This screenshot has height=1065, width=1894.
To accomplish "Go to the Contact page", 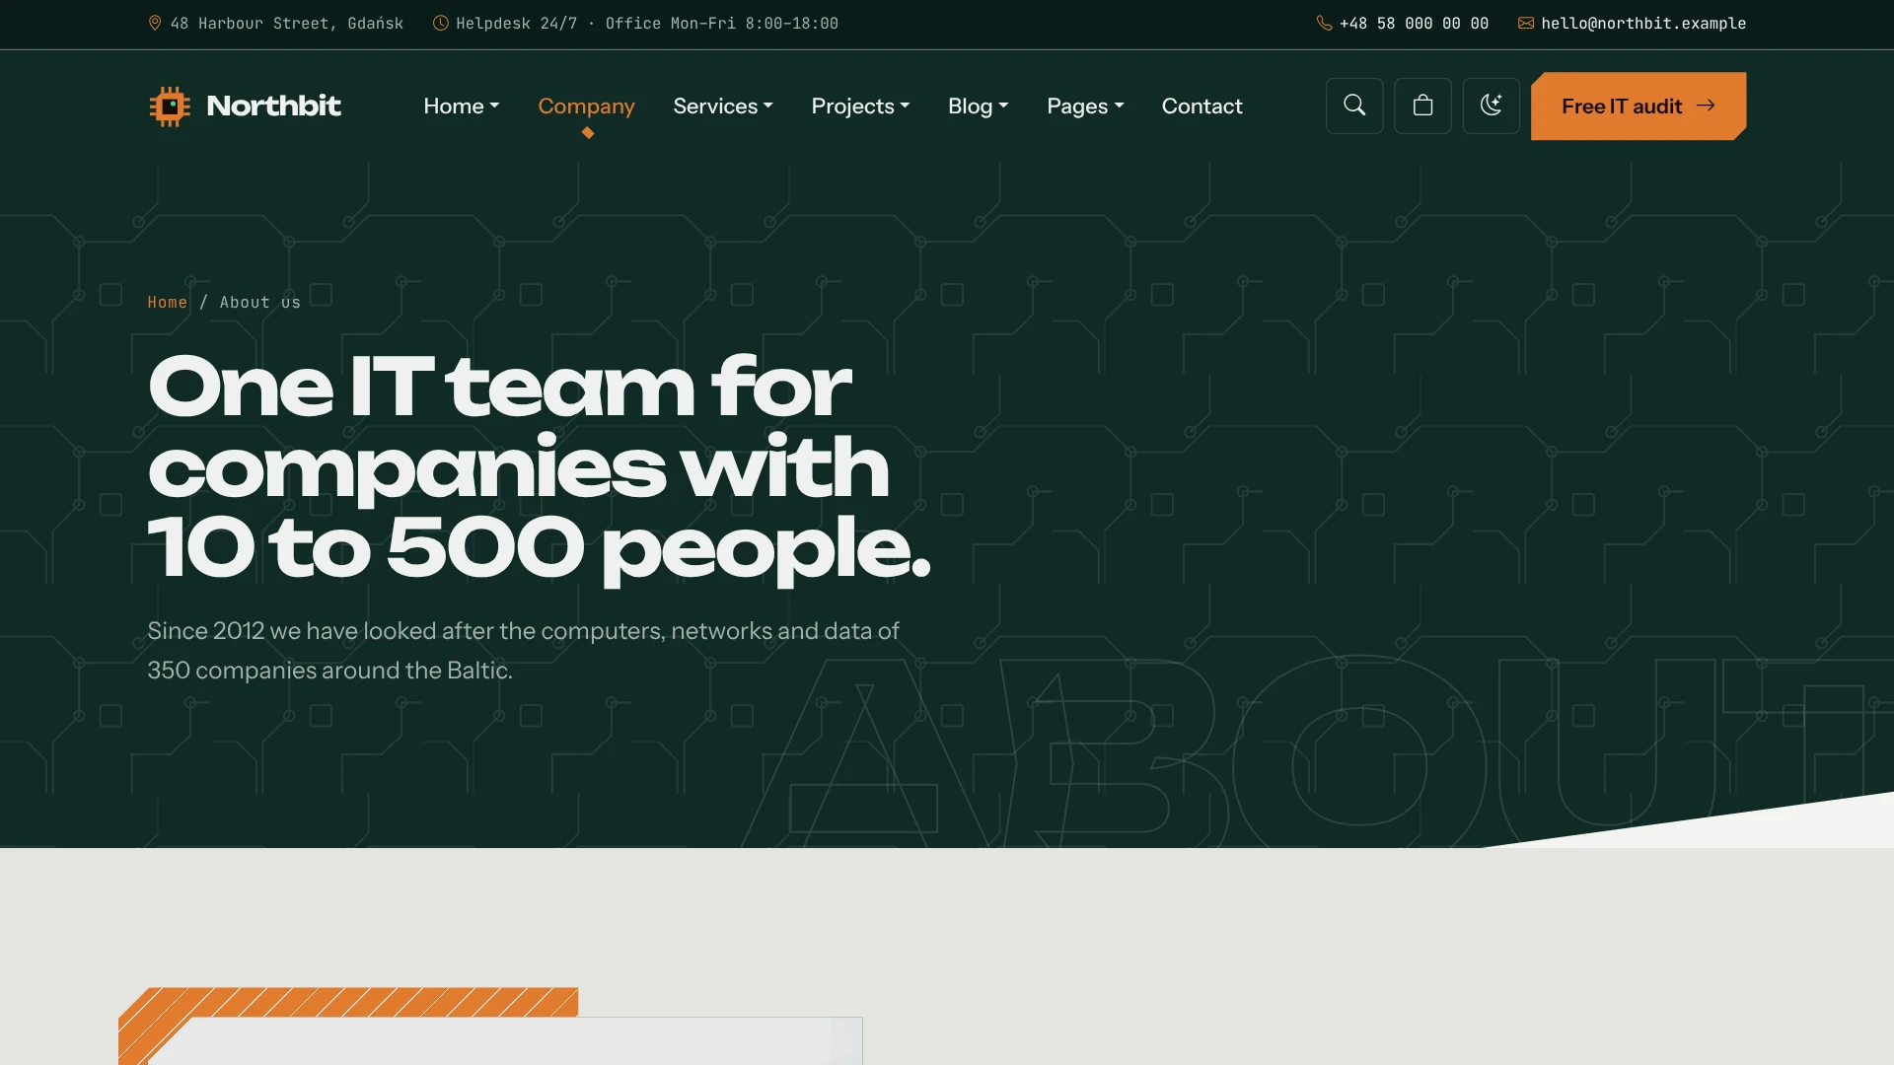I will click(x=1202, y=106).
